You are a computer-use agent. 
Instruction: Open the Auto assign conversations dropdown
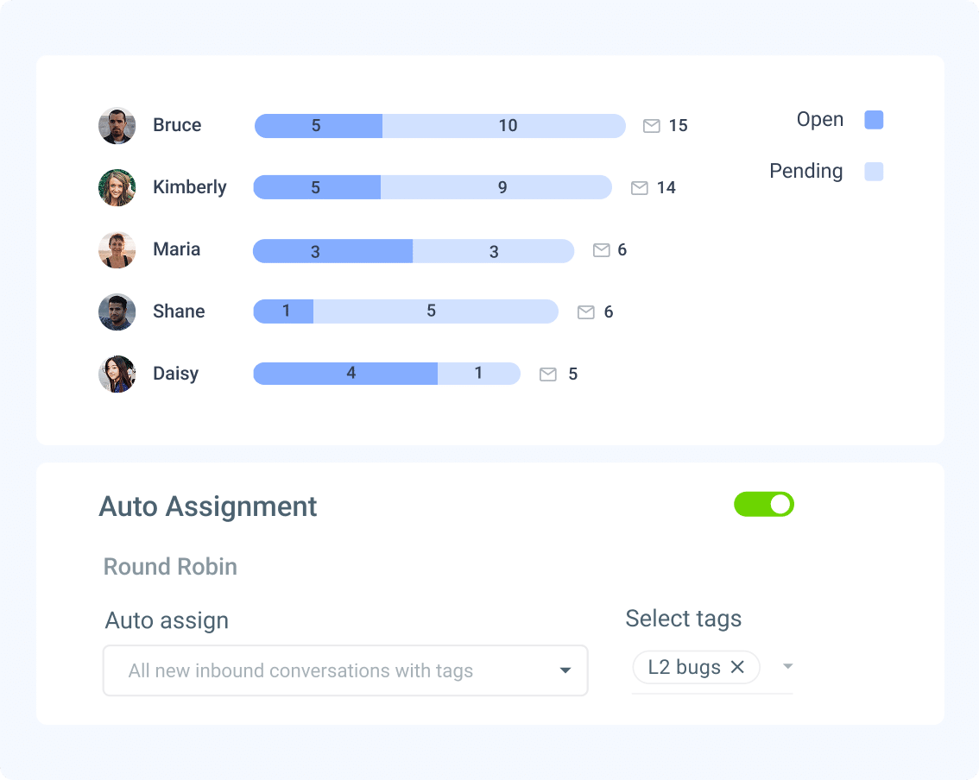345,670
